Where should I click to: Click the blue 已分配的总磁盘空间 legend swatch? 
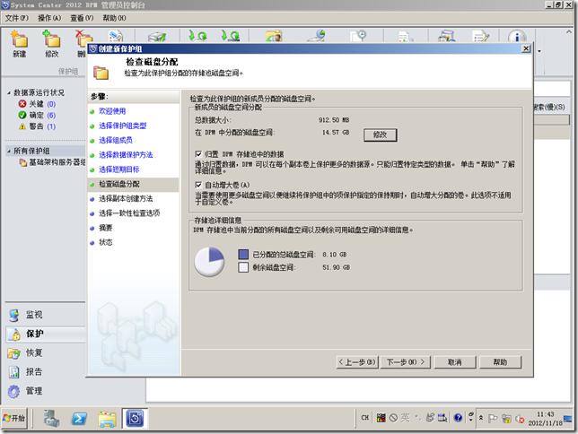coord(243,254)
